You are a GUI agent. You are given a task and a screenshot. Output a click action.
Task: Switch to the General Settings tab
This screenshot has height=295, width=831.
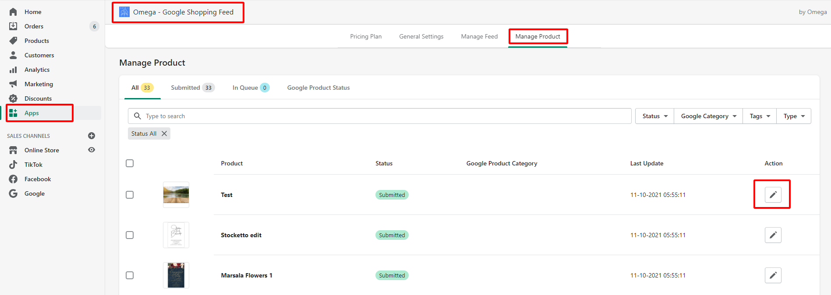tap(421, 36)
